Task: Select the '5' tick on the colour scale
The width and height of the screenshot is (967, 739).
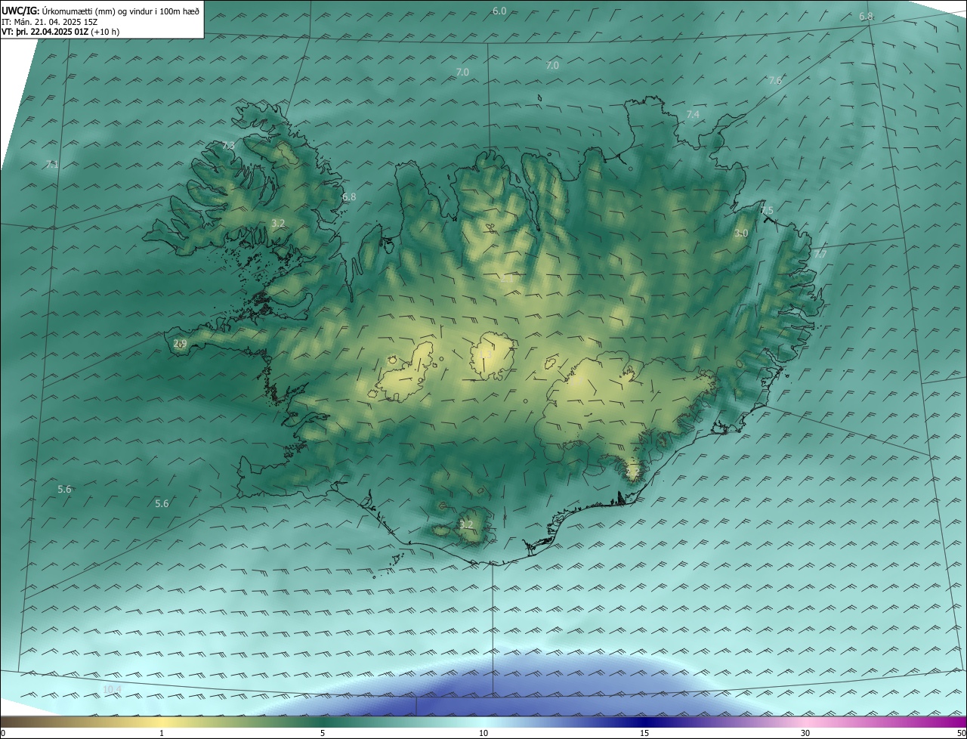Action: pyautogui.click(x=323, y=733)
